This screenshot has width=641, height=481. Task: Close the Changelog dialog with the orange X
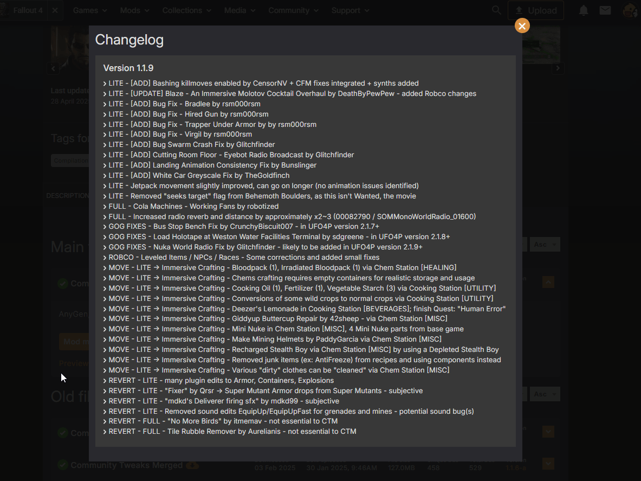(x=522, y=26)
